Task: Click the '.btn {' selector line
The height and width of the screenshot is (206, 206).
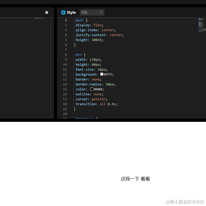Action: (80, 55)
